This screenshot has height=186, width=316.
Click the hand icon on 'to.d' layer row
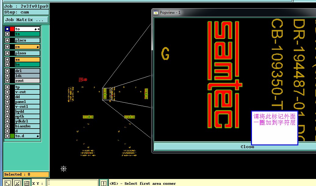click(x=38, y=136)
